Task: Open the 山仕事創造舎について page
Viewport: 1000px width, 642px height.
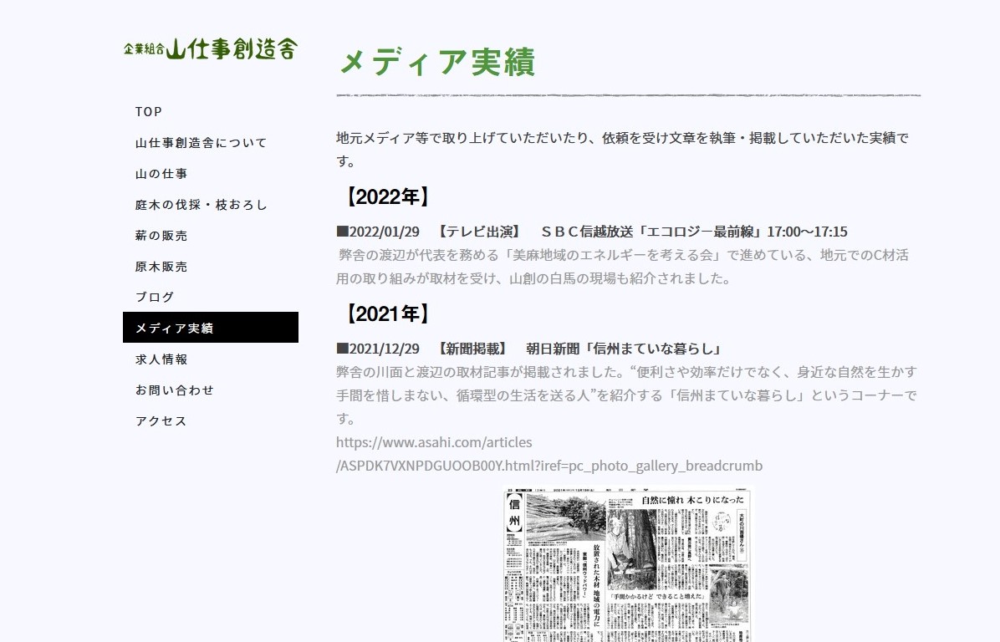Action: 202,142
